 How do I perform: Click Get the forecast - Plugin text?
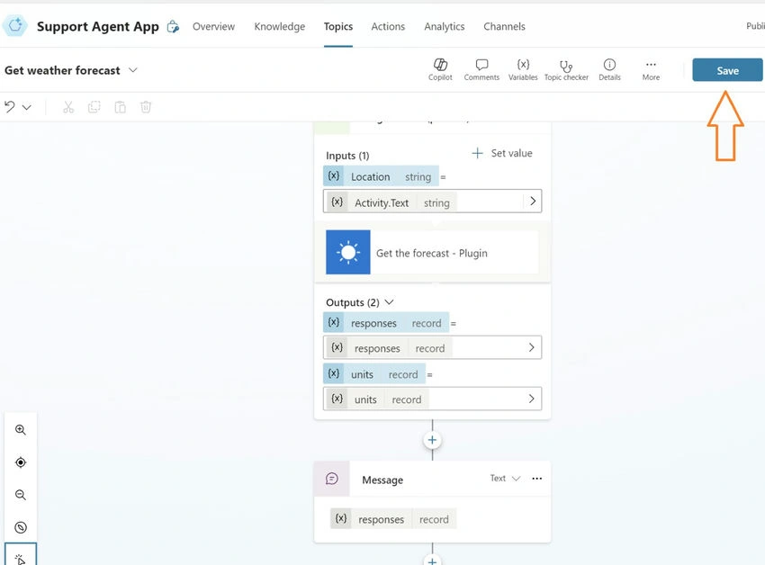coord(432,253)
